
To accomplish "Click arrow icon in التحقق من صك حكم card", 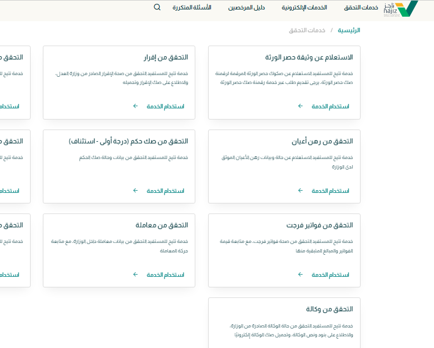I will (135, 191).
